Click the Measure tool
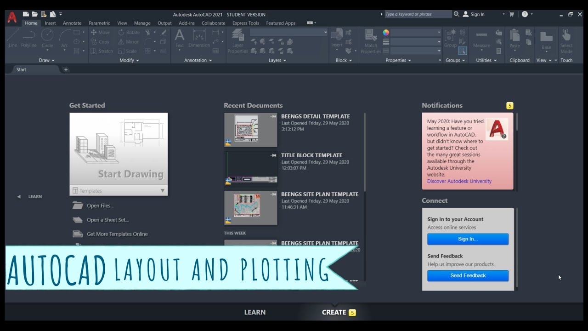The height and width of the screenshot is (331, 588). pyautogui.click(x=481, y=38)
